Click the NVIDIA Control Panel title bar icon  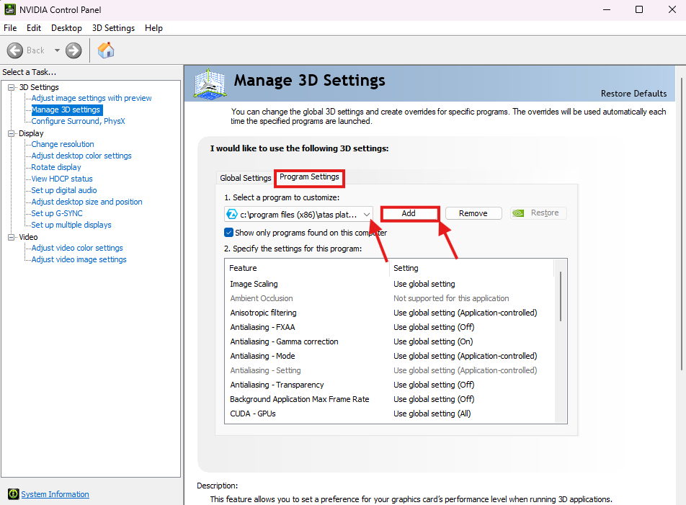(9, 9)
